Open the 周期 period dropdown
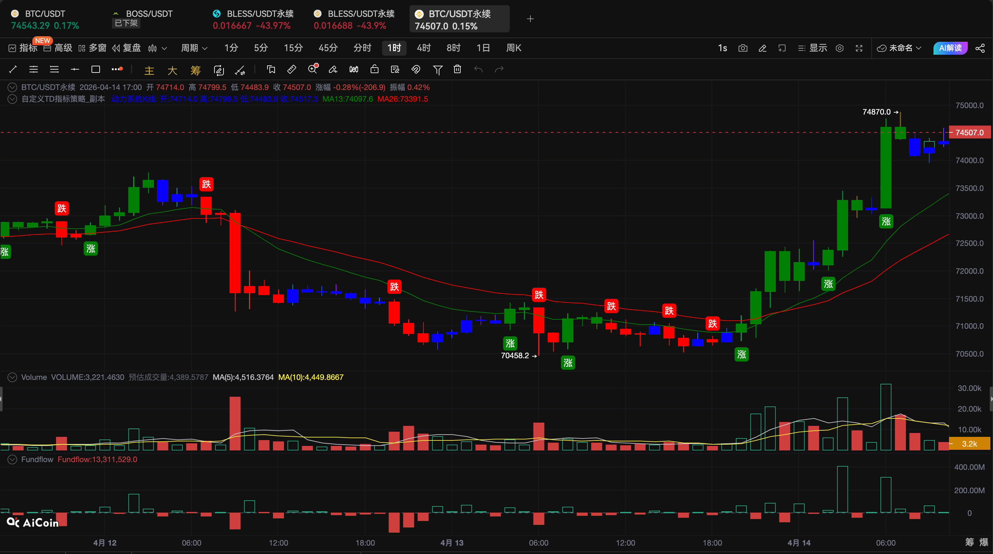 coord(194,48)
